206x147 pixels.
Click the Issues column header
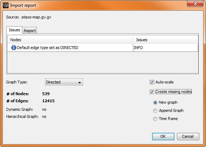166,40
